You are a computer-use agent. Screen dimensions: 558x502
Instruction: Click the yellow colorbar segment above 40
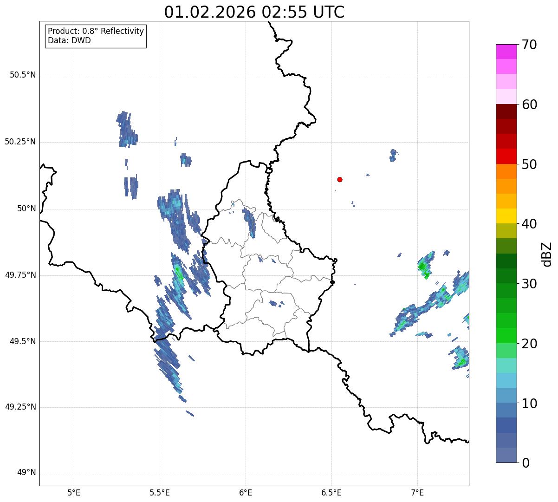[506, 216]
